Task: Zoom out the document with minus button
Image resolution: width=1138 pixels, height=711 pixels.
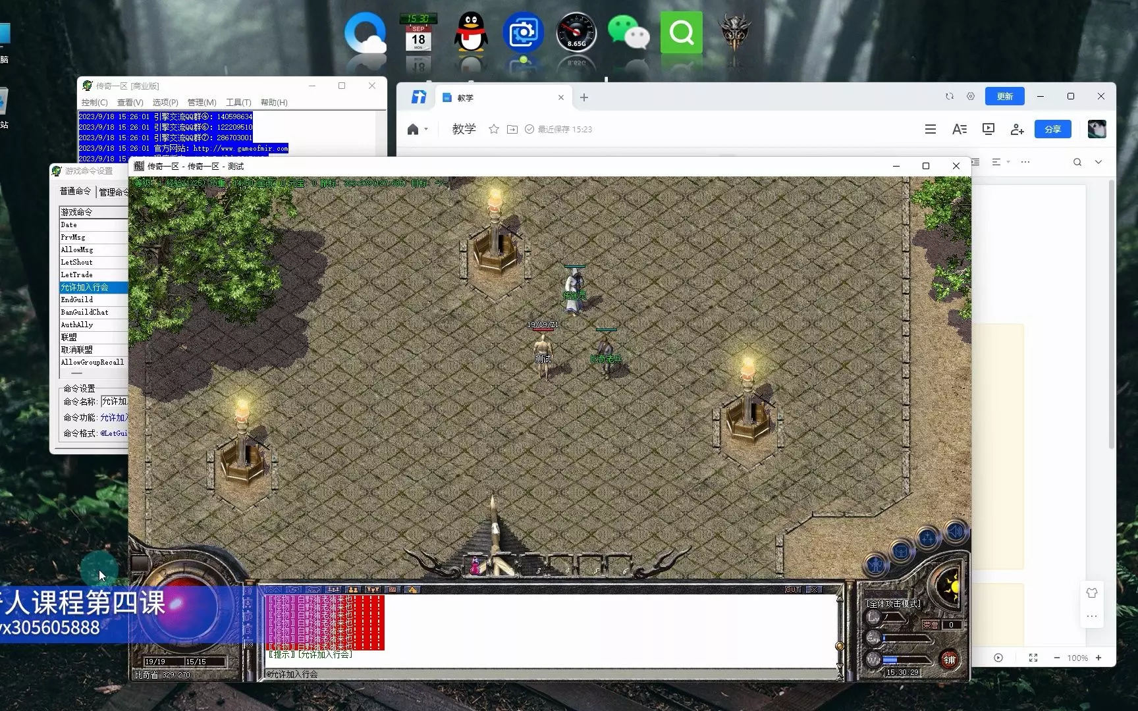Action: (x=1057, y=658)
